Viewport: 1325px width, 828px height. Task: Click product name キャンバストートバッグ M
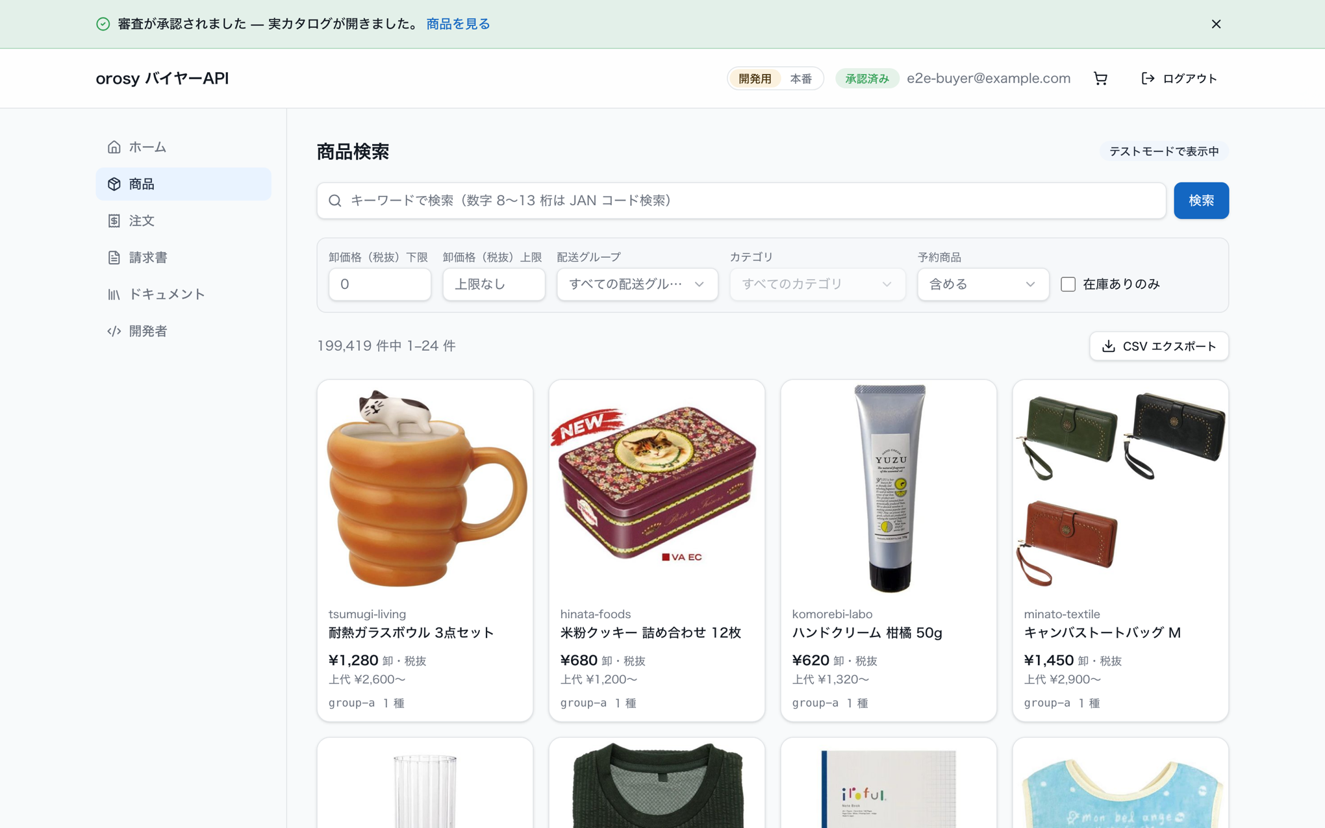[1102, 633]
